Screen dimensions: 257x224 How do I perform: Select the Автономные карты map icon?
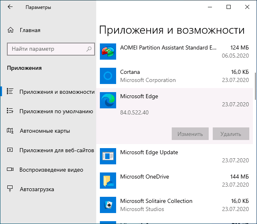tap(10, 131)
